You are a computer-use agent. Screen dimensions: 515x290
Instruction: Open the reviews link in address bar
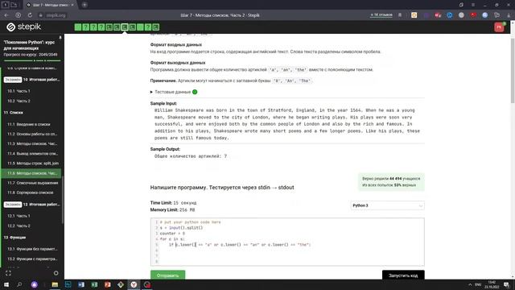click(x=381, y=15)
